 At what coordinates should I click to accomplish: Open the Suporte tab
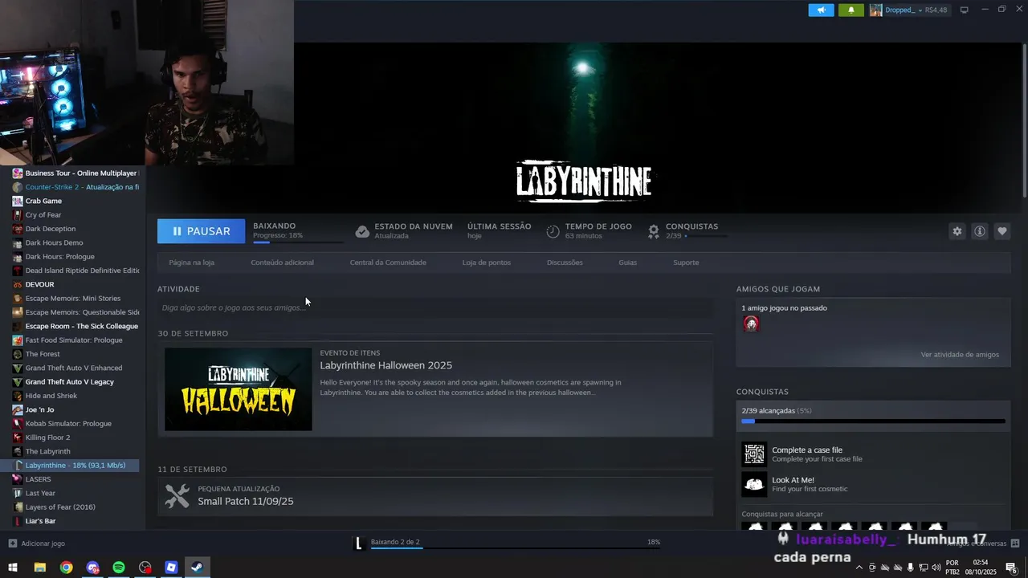686,263
